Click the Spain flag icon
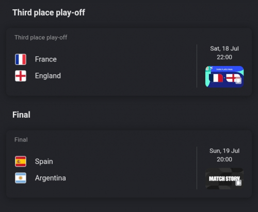Viewport: 258px width, 212px height. (x=21, y=161)
